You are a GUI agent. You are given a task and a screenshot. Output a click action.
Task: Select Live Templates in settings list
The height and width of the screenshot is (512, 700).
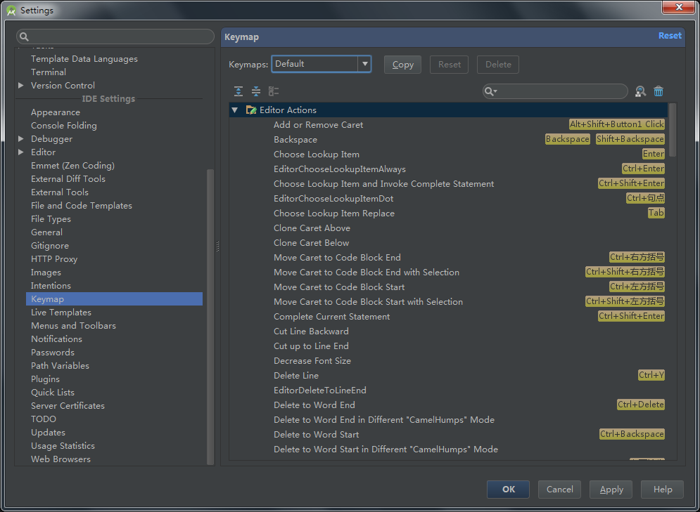click(x=61, y=313)
